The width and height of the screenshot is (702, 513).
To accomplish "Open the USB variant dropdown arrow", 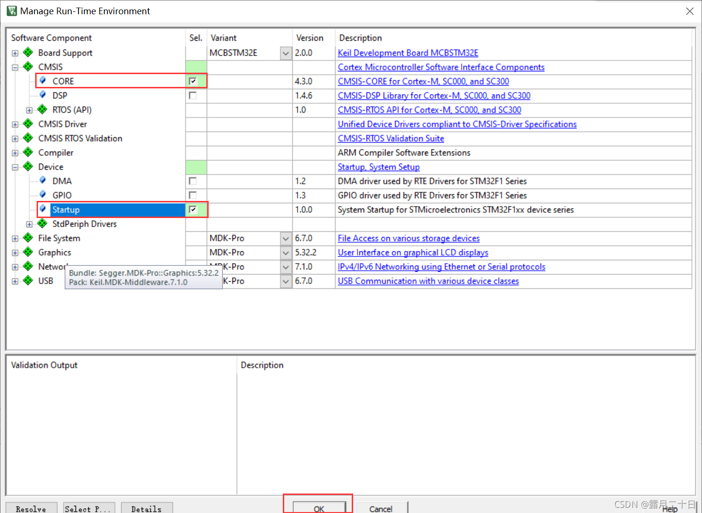I will coord(286,281).
